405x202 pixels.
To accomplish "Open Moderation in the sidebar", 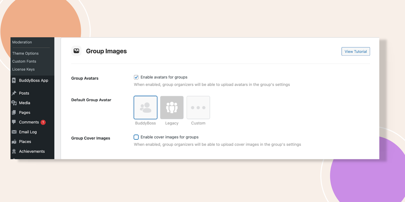I will click(x=22, y=42).
